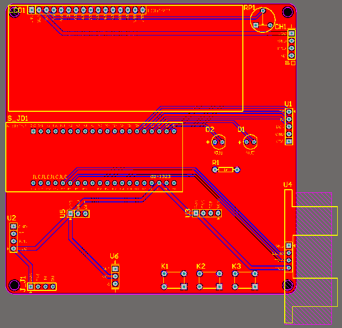This screenshot has width=342, height=328.
Task: Select the dz-1323 silkscreen text
Action: (160, 176)
